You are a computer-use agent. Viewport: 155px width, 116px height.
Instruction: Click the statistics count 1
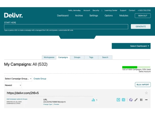tap(97, 100)
